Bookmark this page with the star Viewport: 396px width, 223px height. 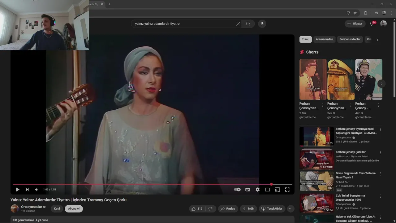[355, 13]
